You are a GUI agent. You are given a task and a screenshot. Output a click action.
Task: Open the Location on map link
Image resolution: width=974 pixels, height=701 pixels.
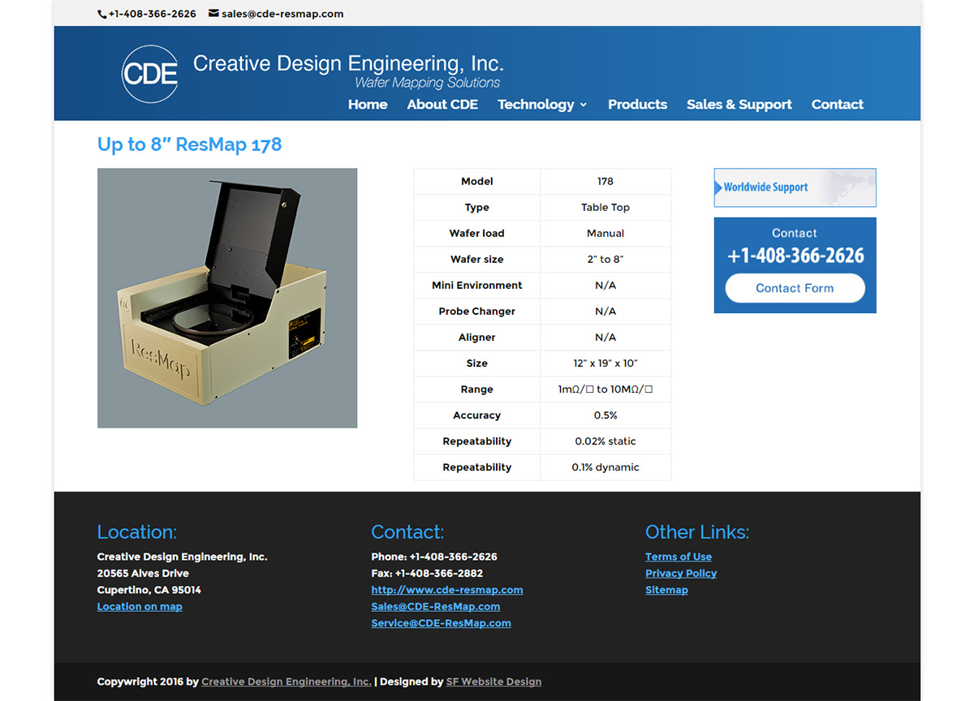click(x=140, y=606)
